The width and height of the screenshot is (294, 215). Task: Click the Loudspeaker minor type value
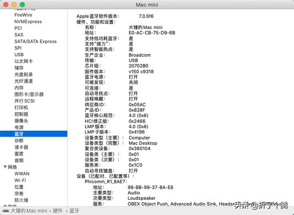click(141, 198)
